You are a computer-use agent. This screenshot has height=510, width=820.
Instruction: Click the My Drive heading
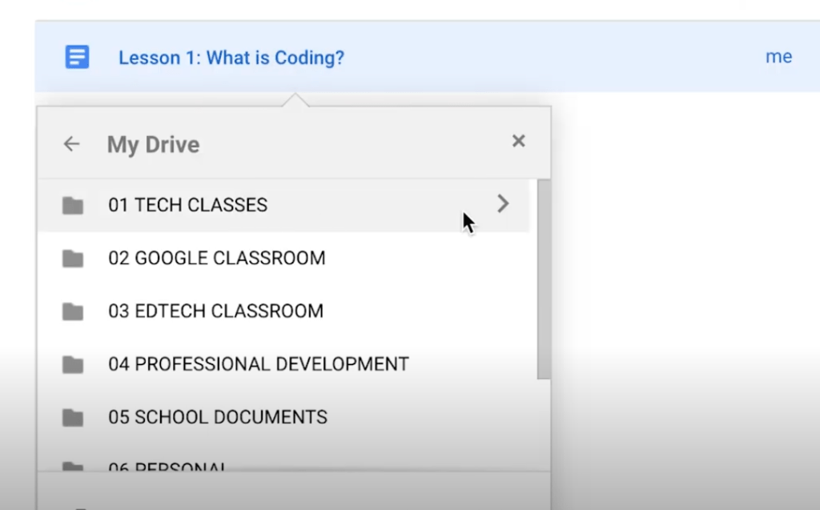tap(153, 145)
